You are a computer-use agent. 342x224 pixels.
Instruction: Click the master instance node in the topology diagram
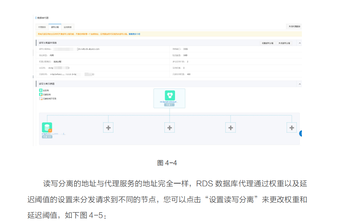pyautogui.click(x=170, y=98)
